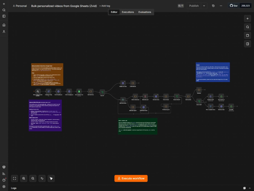Open the Download video HTTP node
The height and width of the screenshot is (191, 254).
(221, 106)
